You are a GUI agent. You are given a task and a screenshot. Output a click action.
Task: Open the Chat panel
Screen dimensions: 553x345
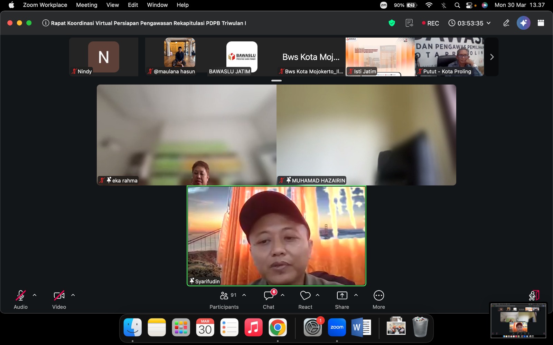[269, 299]
